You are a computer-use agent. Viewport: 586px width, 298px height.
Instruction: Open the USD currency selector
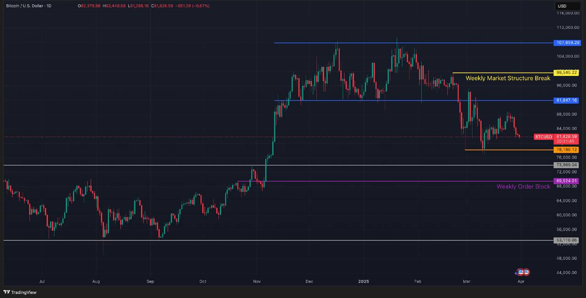[561, 6]
